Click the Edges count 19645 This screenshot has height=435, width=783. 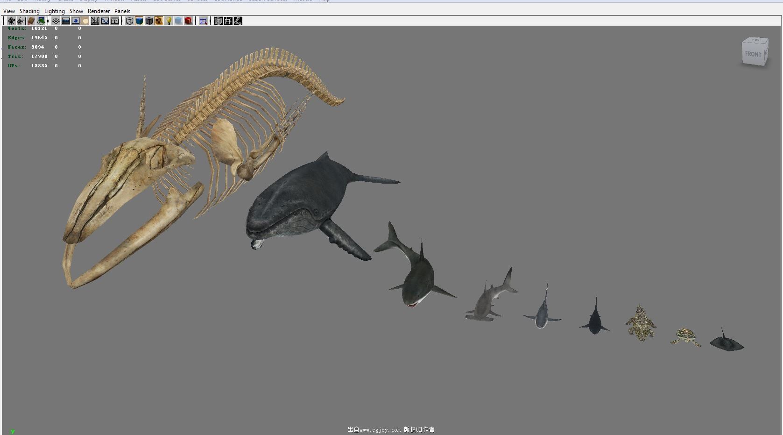(39, 38)
